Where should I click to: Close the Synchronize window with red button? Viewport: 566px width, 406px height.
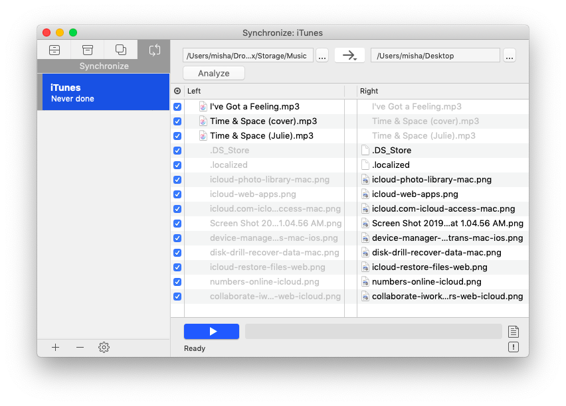(x=47, y=33)
